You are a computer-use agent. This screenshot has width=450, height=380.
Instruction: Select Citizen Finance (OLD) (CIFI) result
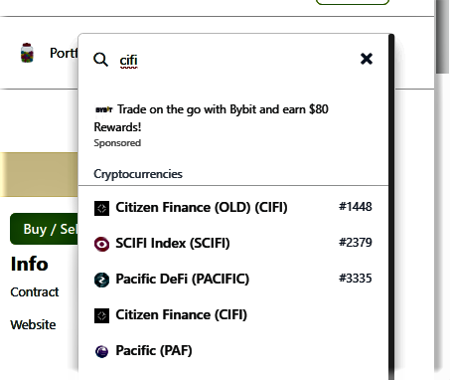tap(233, 208)
